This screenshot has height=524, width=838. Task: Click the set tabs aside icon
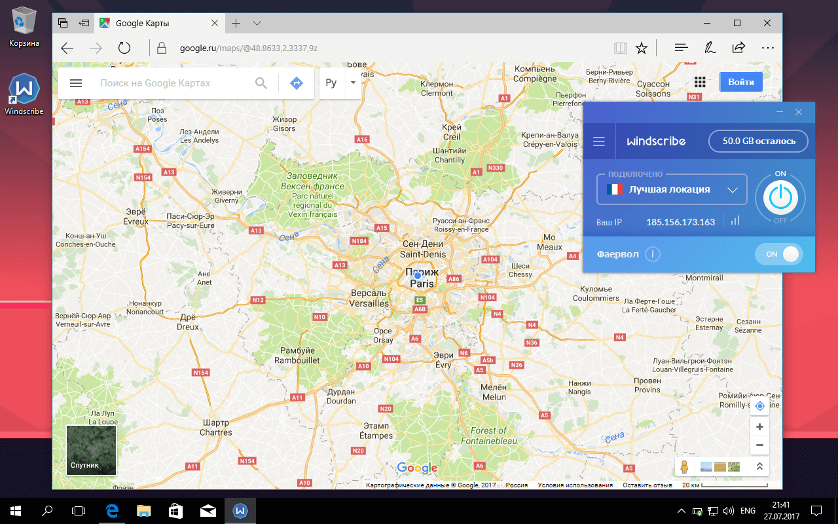point(84,23)
